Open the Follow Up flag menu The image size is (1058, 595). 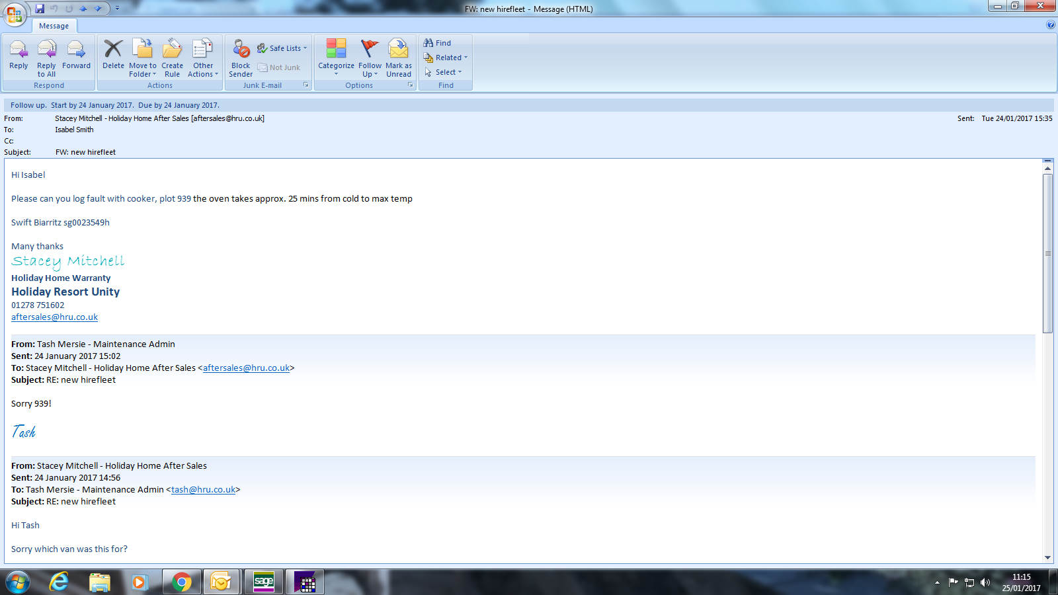tap(370, 58)
